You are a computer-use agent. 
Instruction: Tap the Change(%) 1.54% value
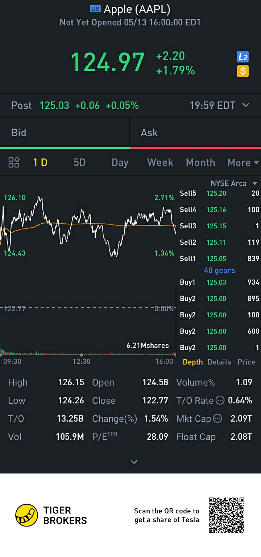[x=156, y=419]
